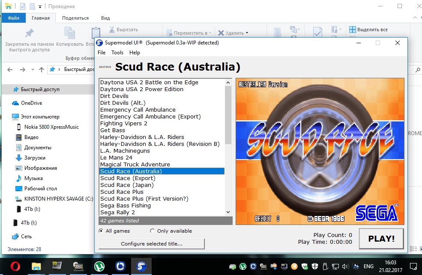Select Sega Rally 2 in the list
The height and width of the screenshot is (275, 422).
pos(162,213)
